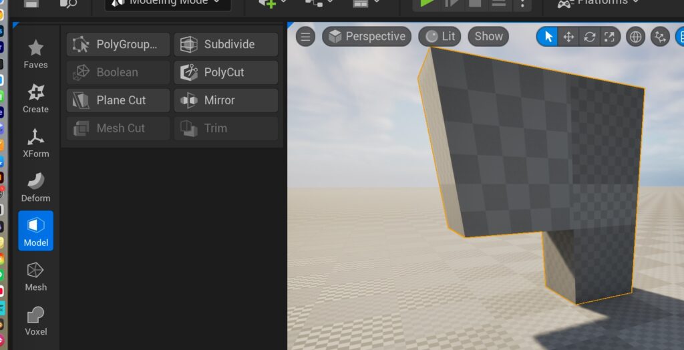The image size is (684, 350).
Task: Click the Mirror tool
Action: tap(226, 100)
